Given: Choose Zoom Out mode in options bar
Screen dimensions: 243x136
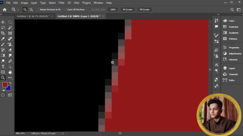Looking at the screenshot, I should pyautogui.click(x=31, y=9).
